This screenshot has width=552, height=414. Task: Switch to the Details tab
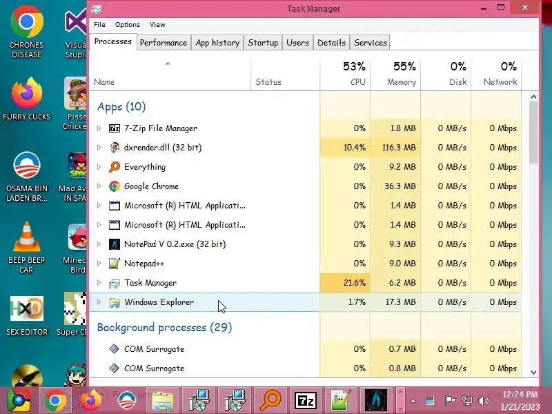pyautogui.click(x=332, y=43)
